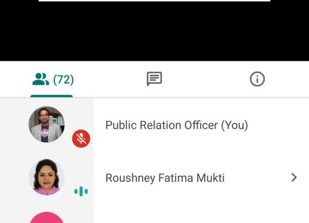Tap the (You) label in first row
309x223 pixels.
click(234, 125)
